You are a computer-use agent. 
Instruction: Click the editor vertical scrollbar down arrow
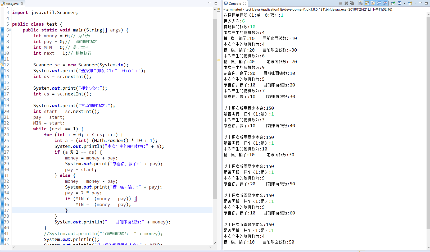click(x=215, y=243)
